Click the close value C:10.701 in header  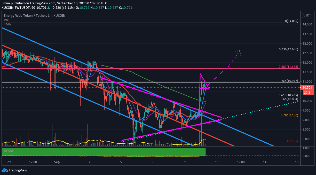[125, 7]
